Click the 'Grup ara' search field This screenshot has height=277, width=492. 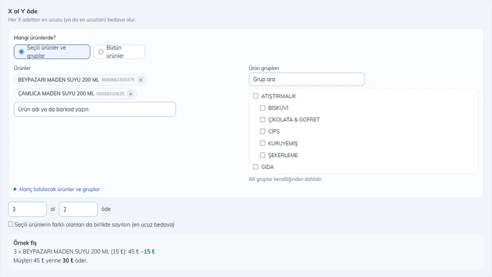click(307, 79)
